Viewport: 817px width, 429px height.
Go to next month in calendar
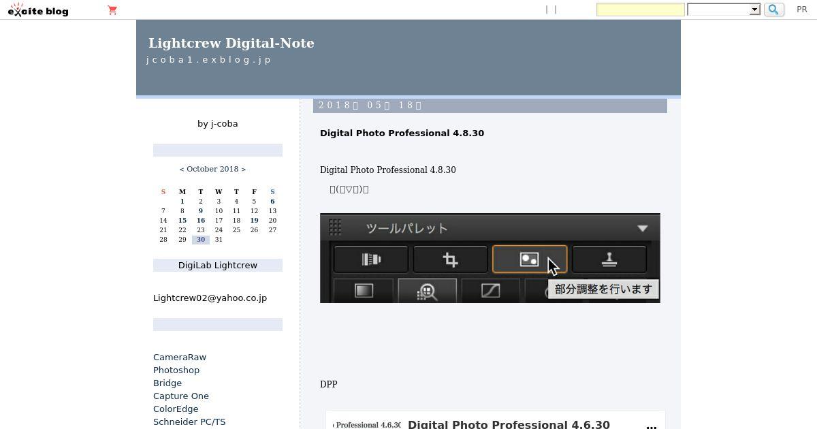tap(243, 169)
